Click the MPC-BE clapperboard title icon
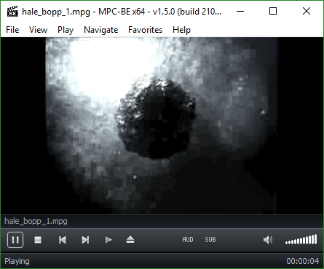This screenshot has height=269, width=324. click(x=12, y=12)
